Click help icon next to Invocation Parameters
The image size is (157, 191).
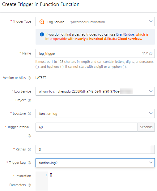point(29,185)
